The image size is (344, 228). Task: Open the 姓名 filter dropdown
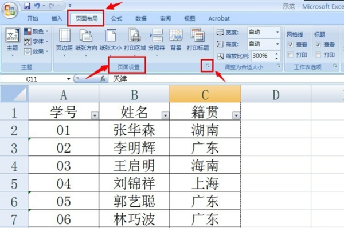(166, 115)
